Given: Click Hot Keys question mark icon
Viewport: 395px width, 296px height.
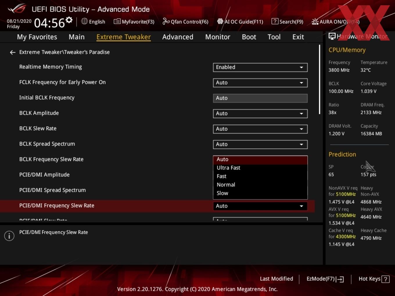Looking at the screenshot, I should 385,279.
